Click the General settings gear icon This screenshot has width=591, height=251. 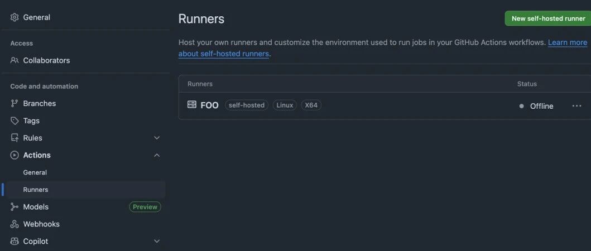tap(15, 17)
